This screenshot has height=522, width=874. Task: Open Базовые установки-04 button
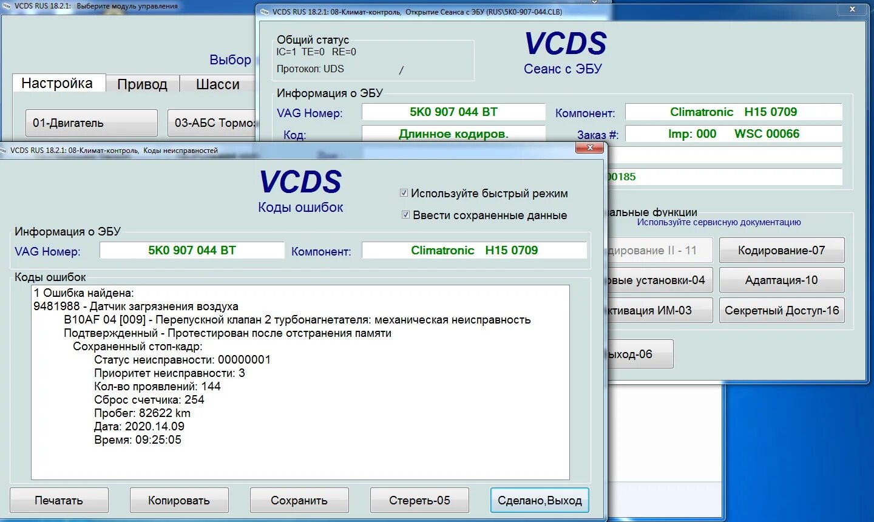659,280
